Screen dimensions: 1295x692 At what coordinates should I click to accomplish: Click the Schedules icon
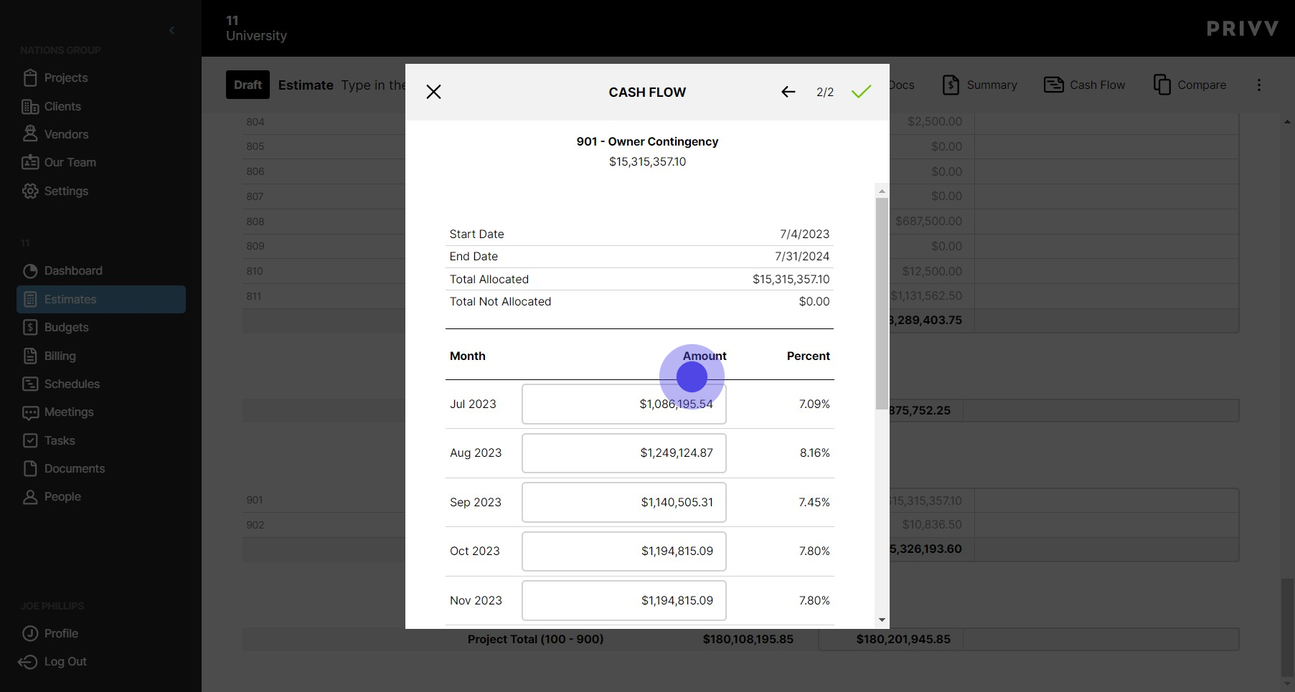[30, 384]
